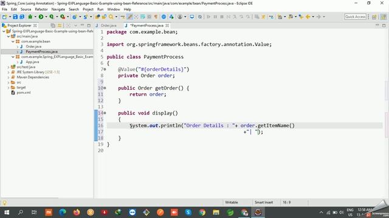Expand the target folder

click(9, 87)
